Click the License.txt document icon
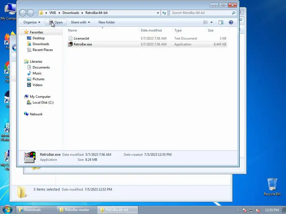Image resolution: width=286 pixels, height=214 pixels. (70, 38)
